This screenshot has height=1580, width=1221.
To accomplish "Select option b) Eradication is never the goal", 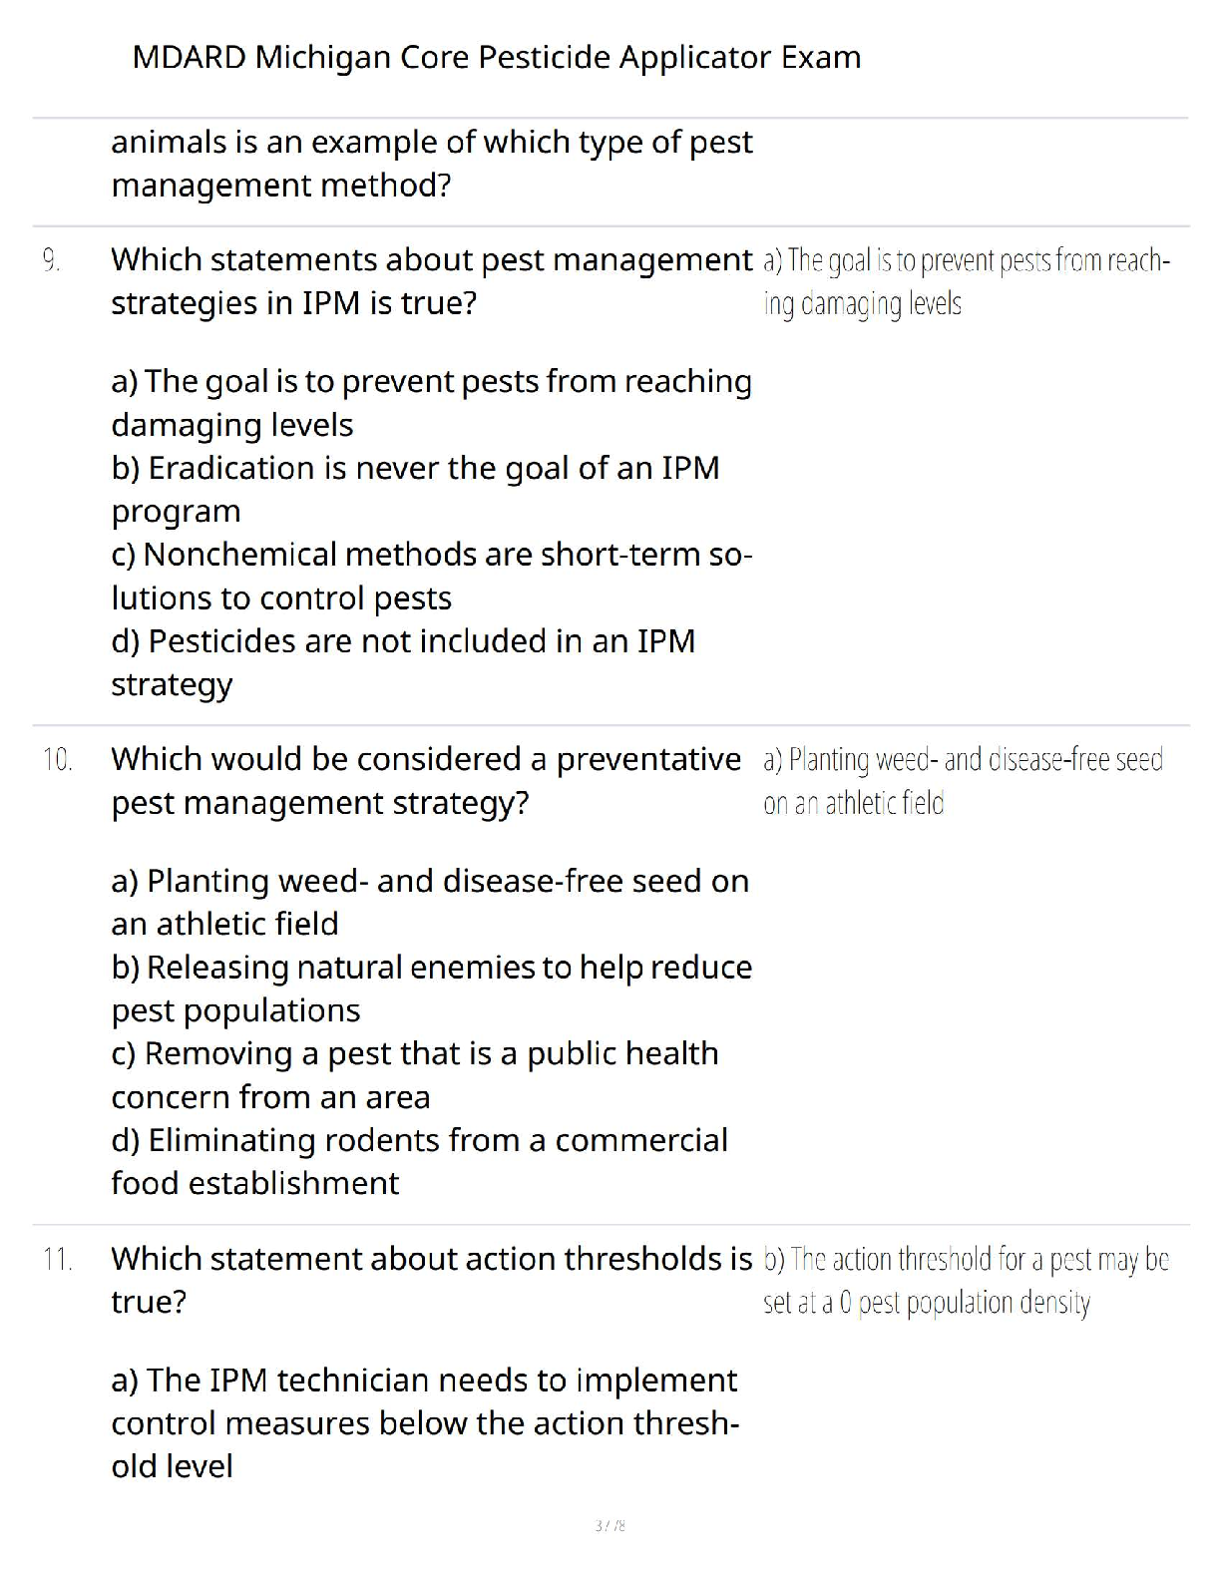I will pos(415,489).
